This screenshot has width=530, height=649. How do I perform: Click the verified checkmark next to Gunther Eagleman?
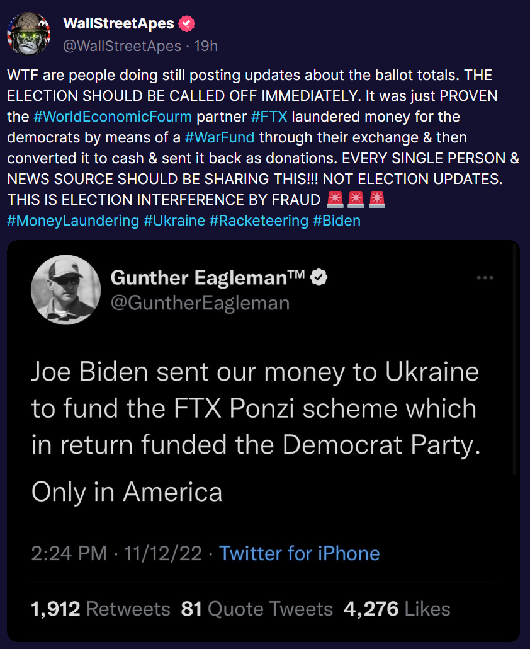320,277
